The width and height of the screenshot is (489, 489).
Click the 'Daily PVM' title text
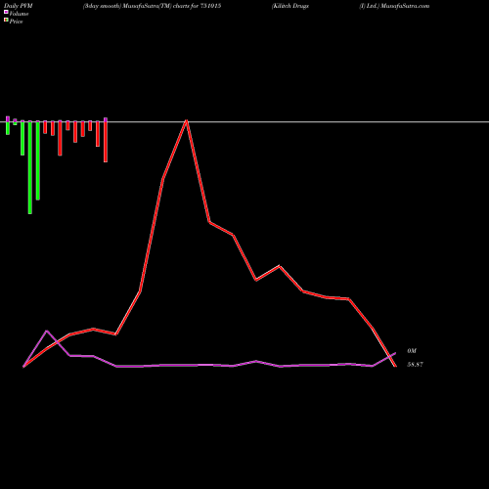(x=19, y=6)
